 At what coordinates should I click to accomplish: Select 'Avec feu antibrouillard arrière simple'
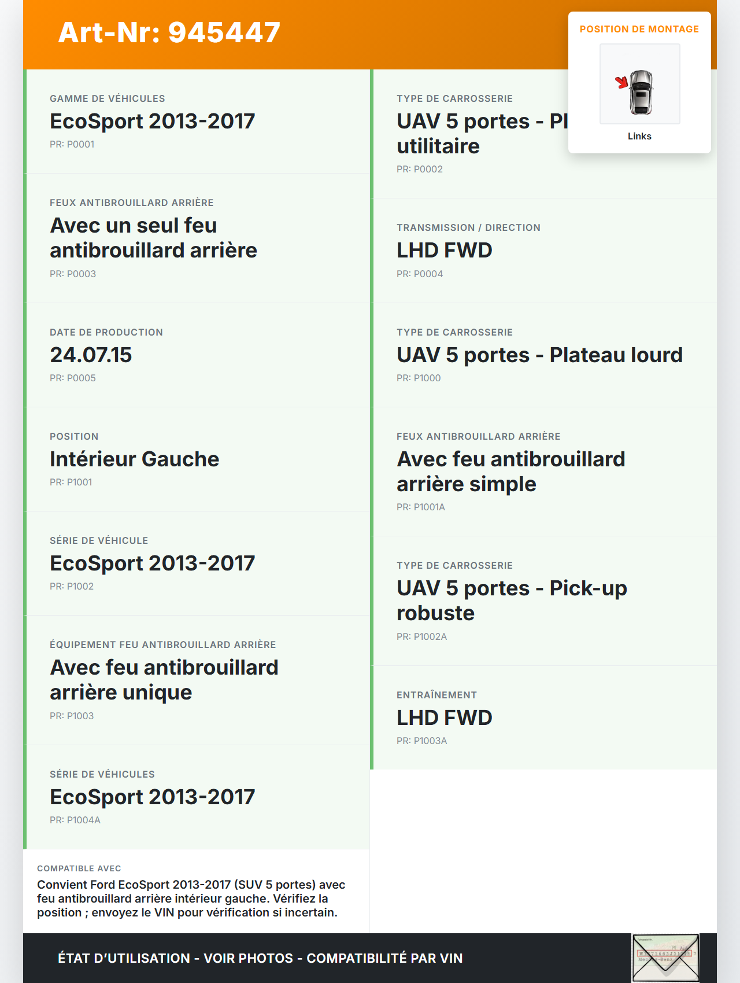(510, 472)
